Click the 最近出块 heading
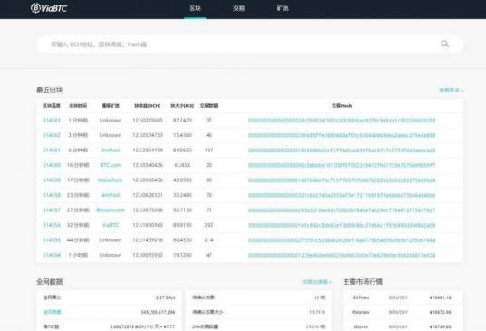The width and height of the screenshot is (486, 331). click(50, 90)
